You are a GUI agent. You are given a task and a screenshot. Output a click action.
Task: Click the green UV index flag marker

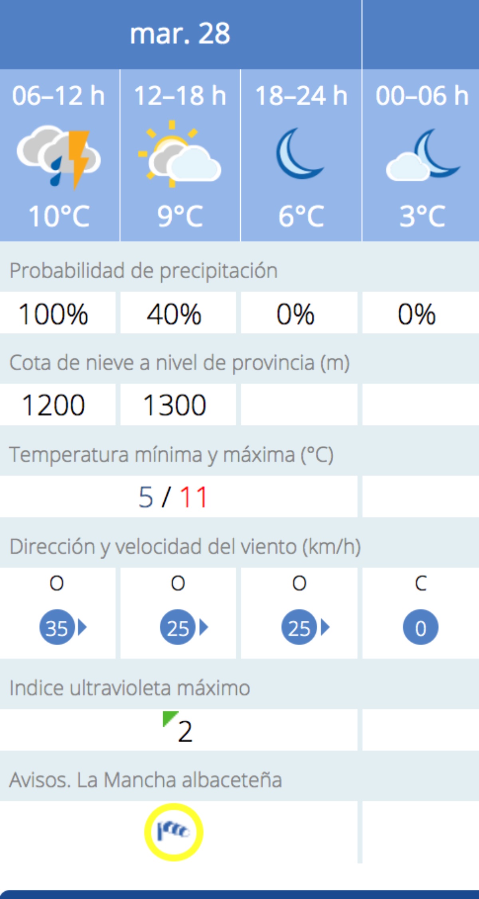click(170, 718)
